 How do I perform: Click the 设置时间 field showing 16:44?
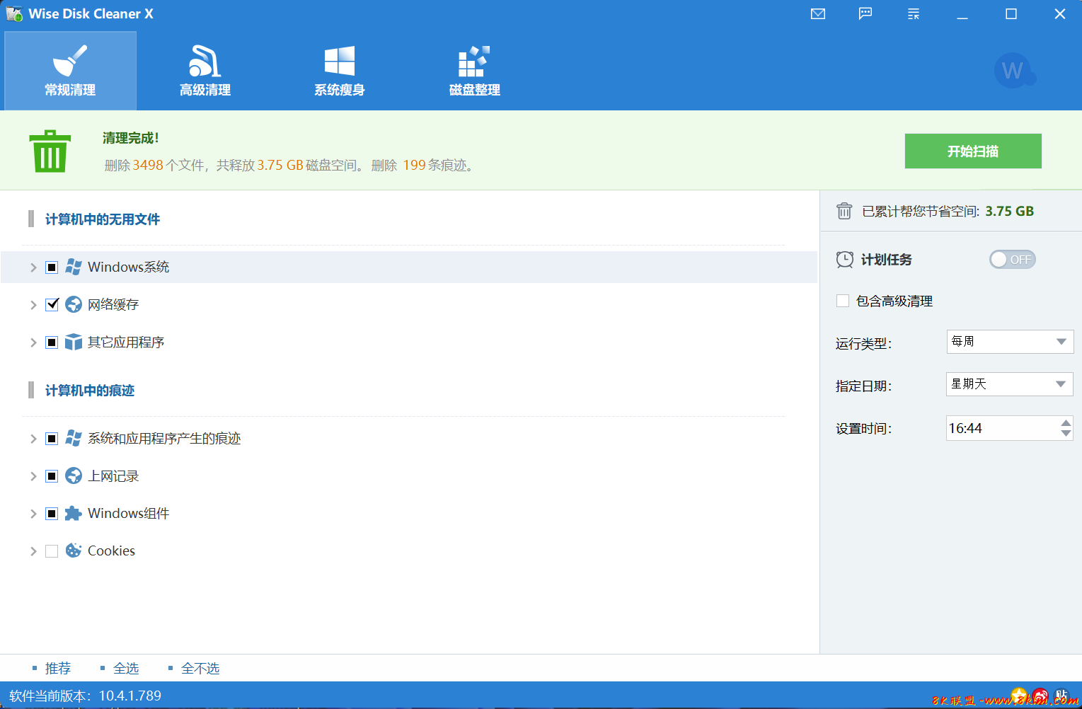tap(1001, 428)
